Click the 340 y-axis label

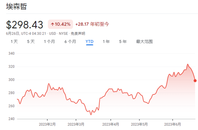coord(11,54)
